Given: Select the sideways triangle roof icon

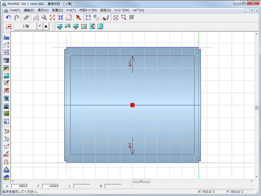Looking at the screenshot, I should pyautogui.click(x=92, y=27).
